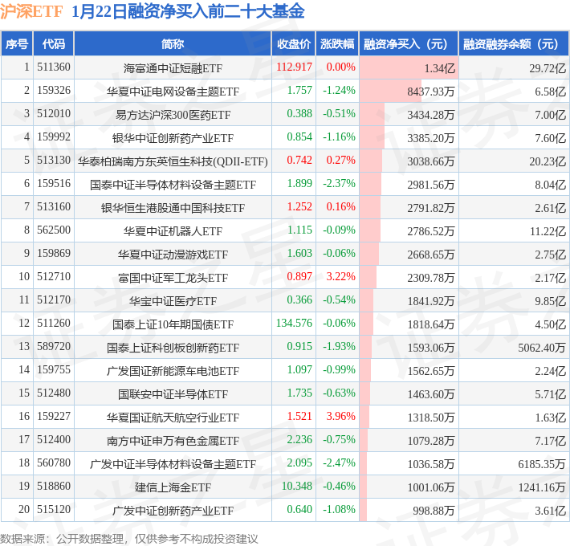Click change percentage -2.37%
The width and height of the screenshot is (570, 546).
(x=339, y=184)
